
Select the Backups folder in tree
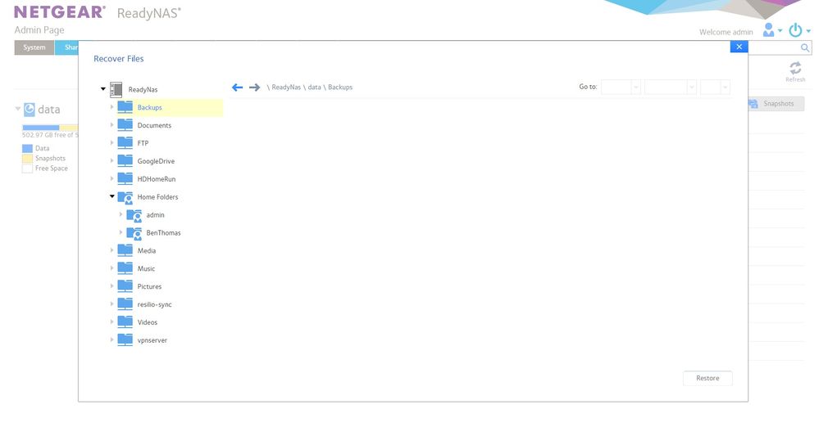coord(149,107)
